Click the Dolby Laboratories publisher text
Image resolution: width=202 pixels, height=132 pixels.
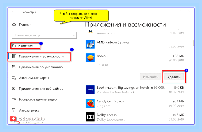(x=111, y=120)
